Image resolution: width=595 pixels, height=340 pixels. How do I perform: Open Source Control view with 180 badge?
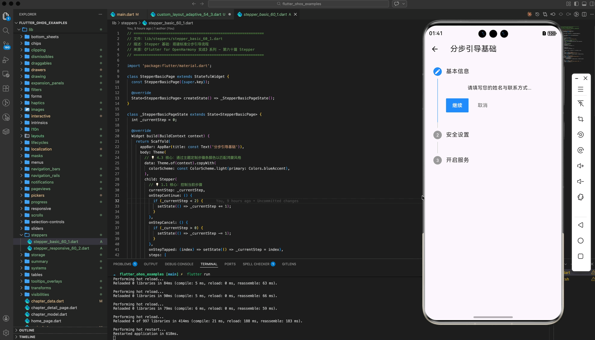point(6,45)
